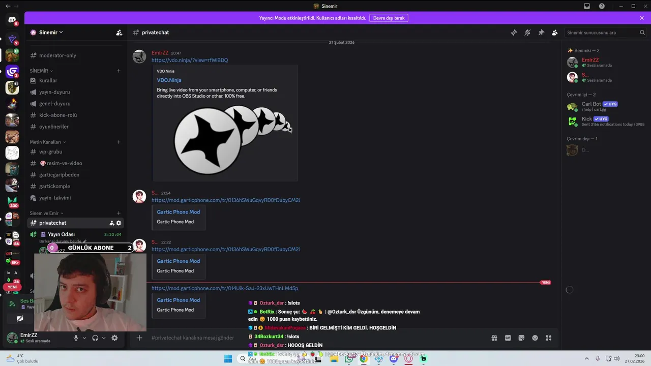Open WhatsApp from the taskbar

pos(349,359)
